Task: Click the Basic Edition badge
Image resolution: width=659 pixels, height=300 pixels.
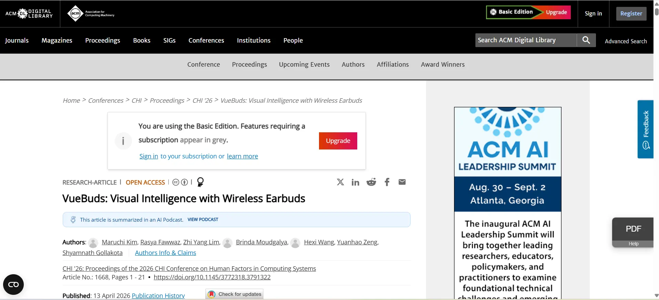Action: (512, 12)
